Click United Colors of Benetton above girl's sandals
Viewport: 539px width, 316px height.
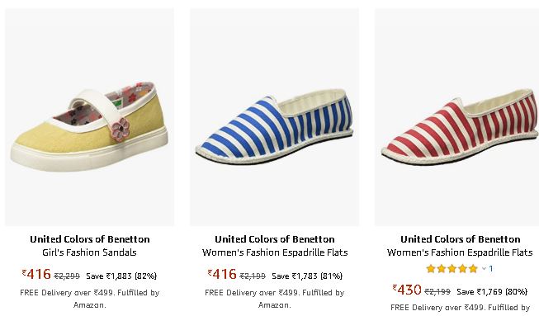coord(90,239)
